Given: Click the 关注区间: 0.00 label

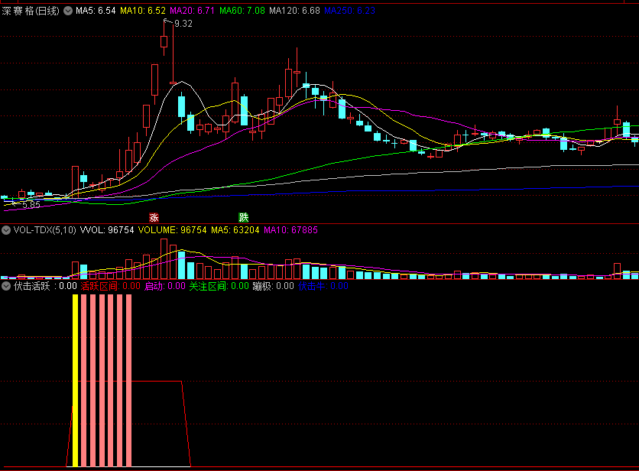Looking at the screenshot, I should pyautogui.click(x=219, y=286).
